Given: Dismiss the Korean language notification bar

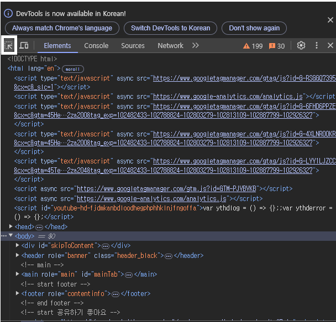Looking at the screenshot, I should point(330,20).
